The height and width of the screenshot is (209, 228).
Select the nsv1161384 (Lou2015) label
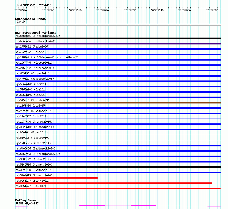click(31, 106)
